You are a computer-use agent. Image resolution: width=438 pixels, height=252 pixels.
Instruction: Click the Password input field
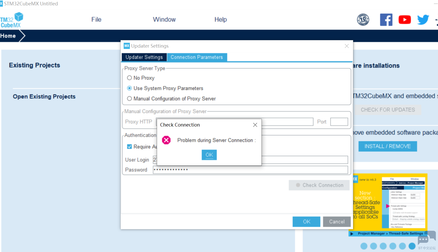tap(250, 170)
